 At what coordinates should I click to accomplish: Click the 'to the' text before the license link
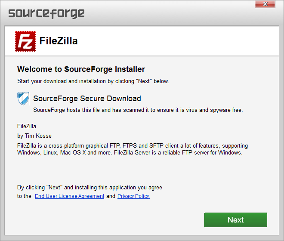pos(24,196)
